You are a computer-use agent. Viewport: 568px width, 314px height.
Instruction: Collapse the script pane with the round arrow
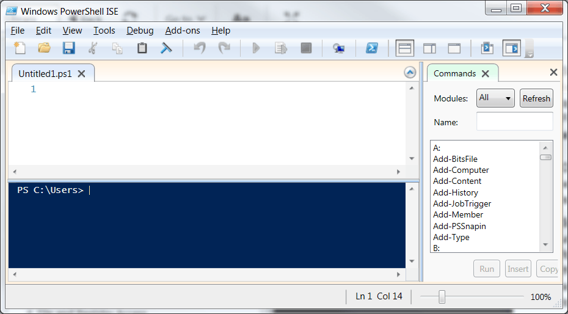410,73
